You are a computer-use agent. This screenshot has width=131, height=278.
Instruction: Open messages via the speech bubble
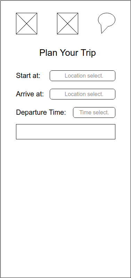[x=106, y=23]
